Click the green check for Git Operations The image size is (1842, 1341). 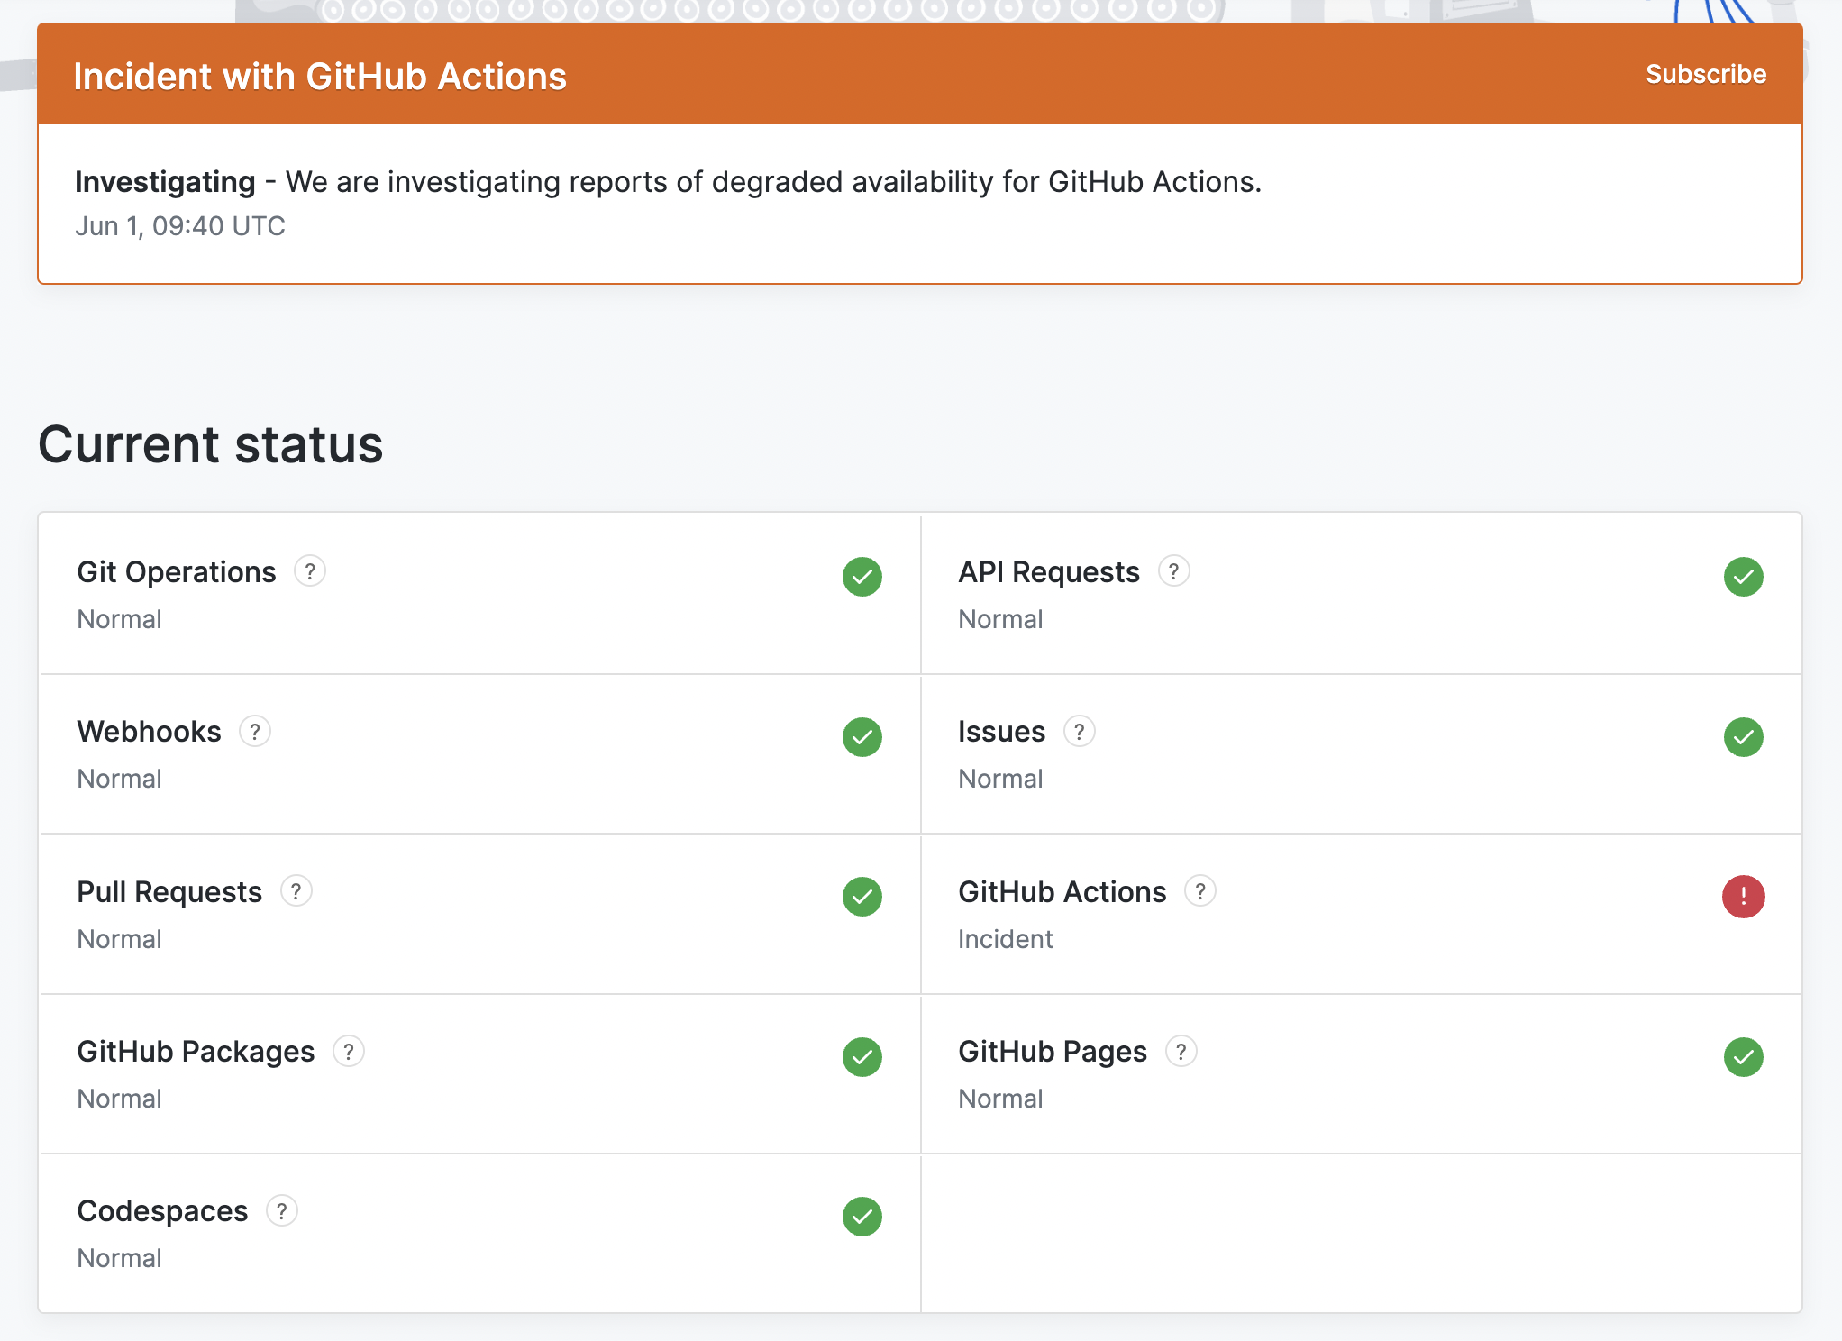pyautogui.click(x=862, y=577)
